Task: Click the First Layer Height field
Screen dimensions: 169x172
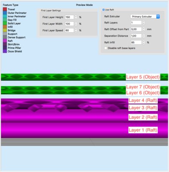Action: [x=70, y=17]
